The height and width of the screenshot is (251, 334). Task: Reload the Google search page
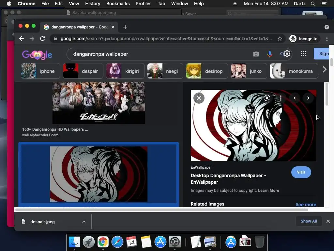point(42,39)
